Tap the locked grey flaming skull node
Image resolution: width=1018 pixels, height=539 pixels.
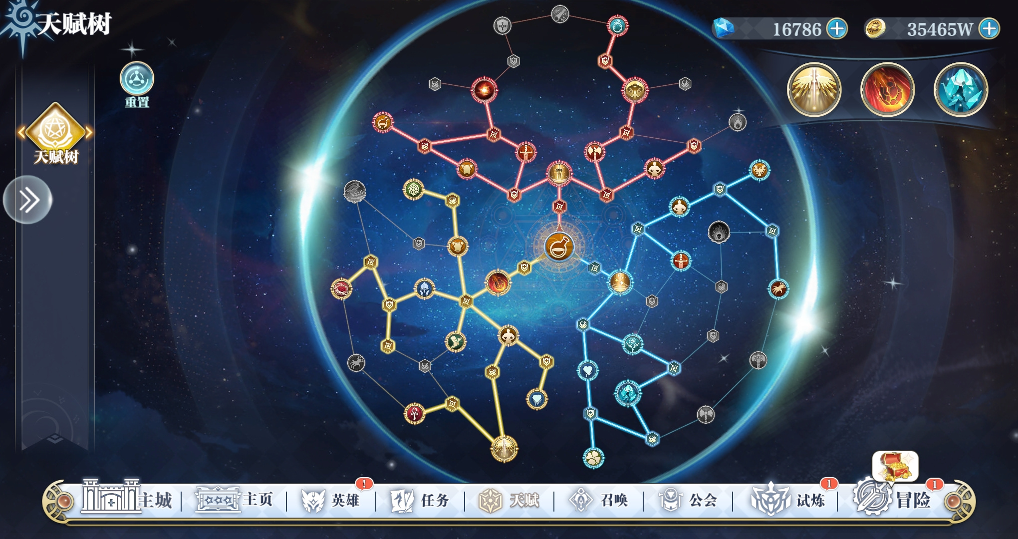738,122
